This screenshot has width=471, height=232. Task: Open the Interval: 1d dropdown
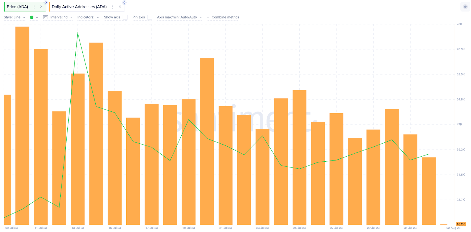[61, 17]
